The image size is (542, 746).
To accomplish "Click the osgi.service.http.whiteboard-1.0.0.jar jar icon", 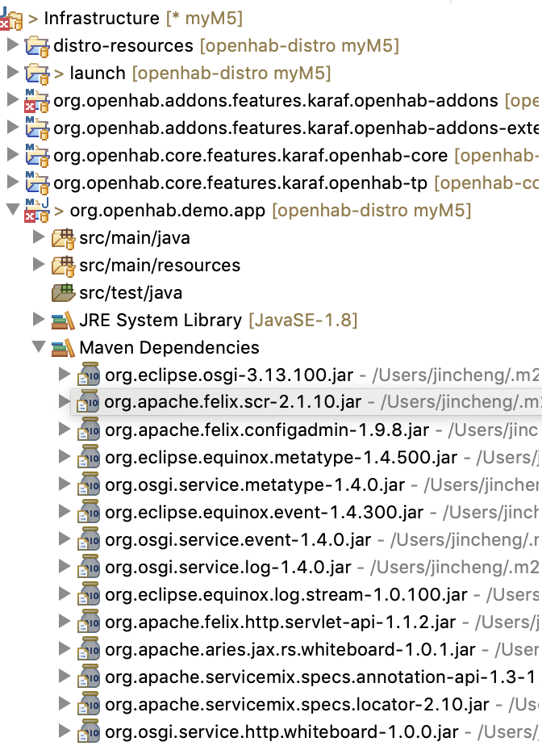I will click(89, 731).
